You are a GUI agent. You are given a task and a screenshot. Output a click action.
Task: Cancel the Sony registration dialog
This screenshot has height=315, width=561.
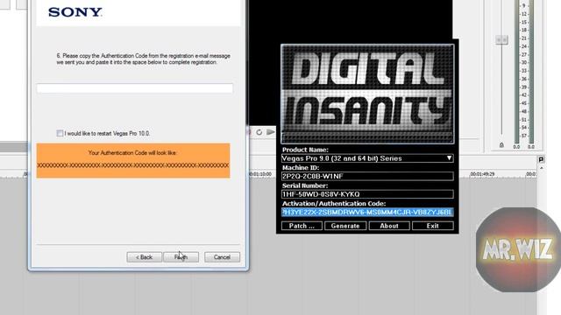click(x=222, y=257)
